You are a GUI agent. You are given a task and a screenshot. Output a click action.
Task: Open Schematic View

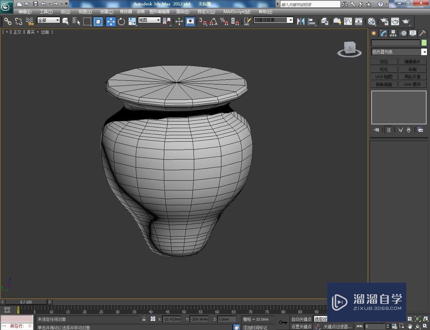[359, 22]
